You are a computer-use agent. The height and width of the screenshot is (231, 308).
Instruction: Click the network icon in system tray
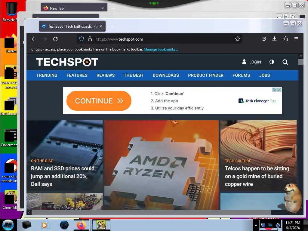pos(270,225)
